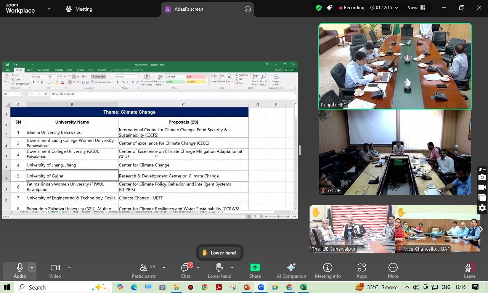The image size is (488, 293).
Task: Toggle Wrap Text in Excel ribbon
Action: [x=98, y=77]
